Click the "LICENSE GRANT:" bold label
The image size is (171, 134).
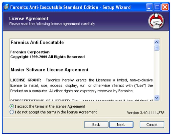pyautogui.click(x=26, y=80)
